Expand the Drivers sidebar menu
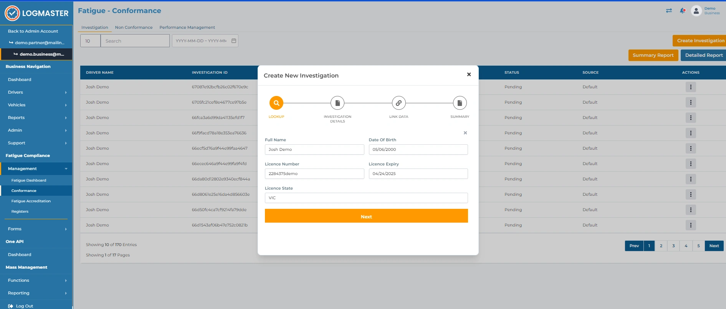726x309 pixels. tap(36, 92)
